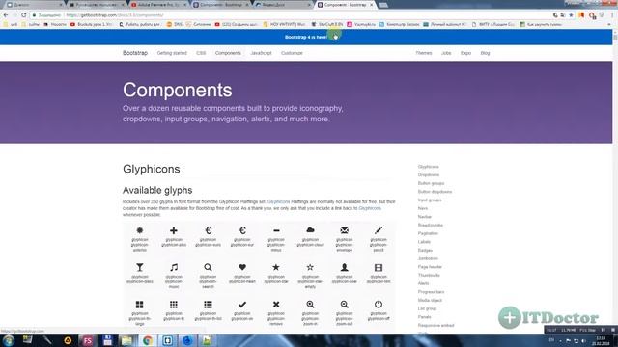
Task: Click the glyphicon-heart icon
Action: pyautogui.click(x=242, y=267)
